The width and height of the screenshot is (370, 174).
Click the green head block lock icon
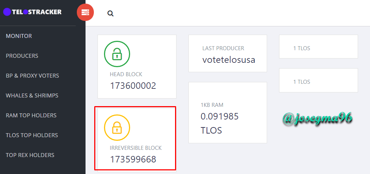117,54
